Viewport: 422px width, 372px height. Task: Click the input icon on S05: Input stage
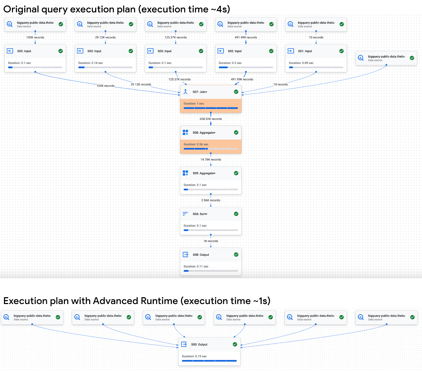click(150, 51)
